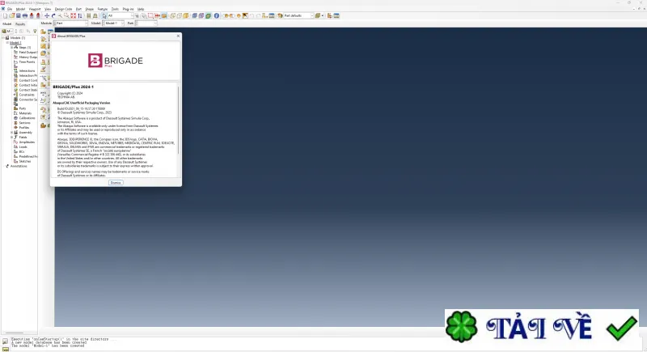Image resolution: width=647 pixels, height=352 pixels.
Task: Select Constraints in model tree
Action: coord(27,95)
